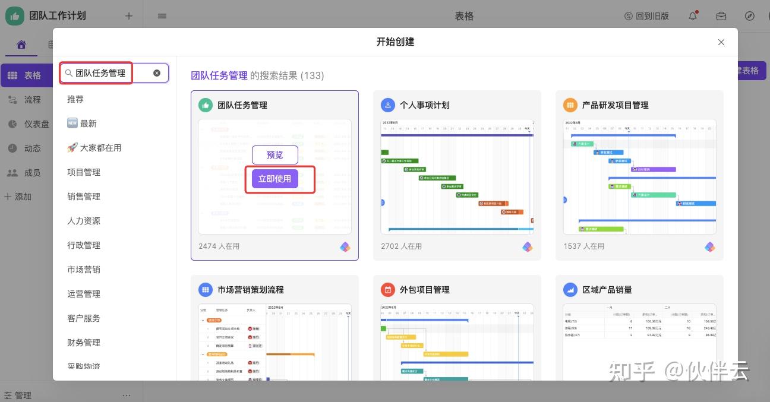Open the 区域产品销量 table thumbnail
770x402 pixels.
point(639,342)
